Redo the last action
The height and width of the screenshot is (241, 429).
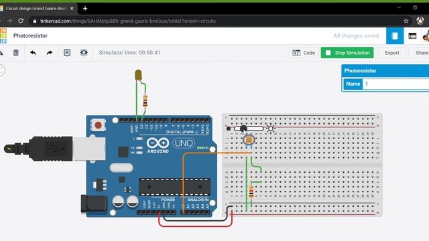pos(50,53)
